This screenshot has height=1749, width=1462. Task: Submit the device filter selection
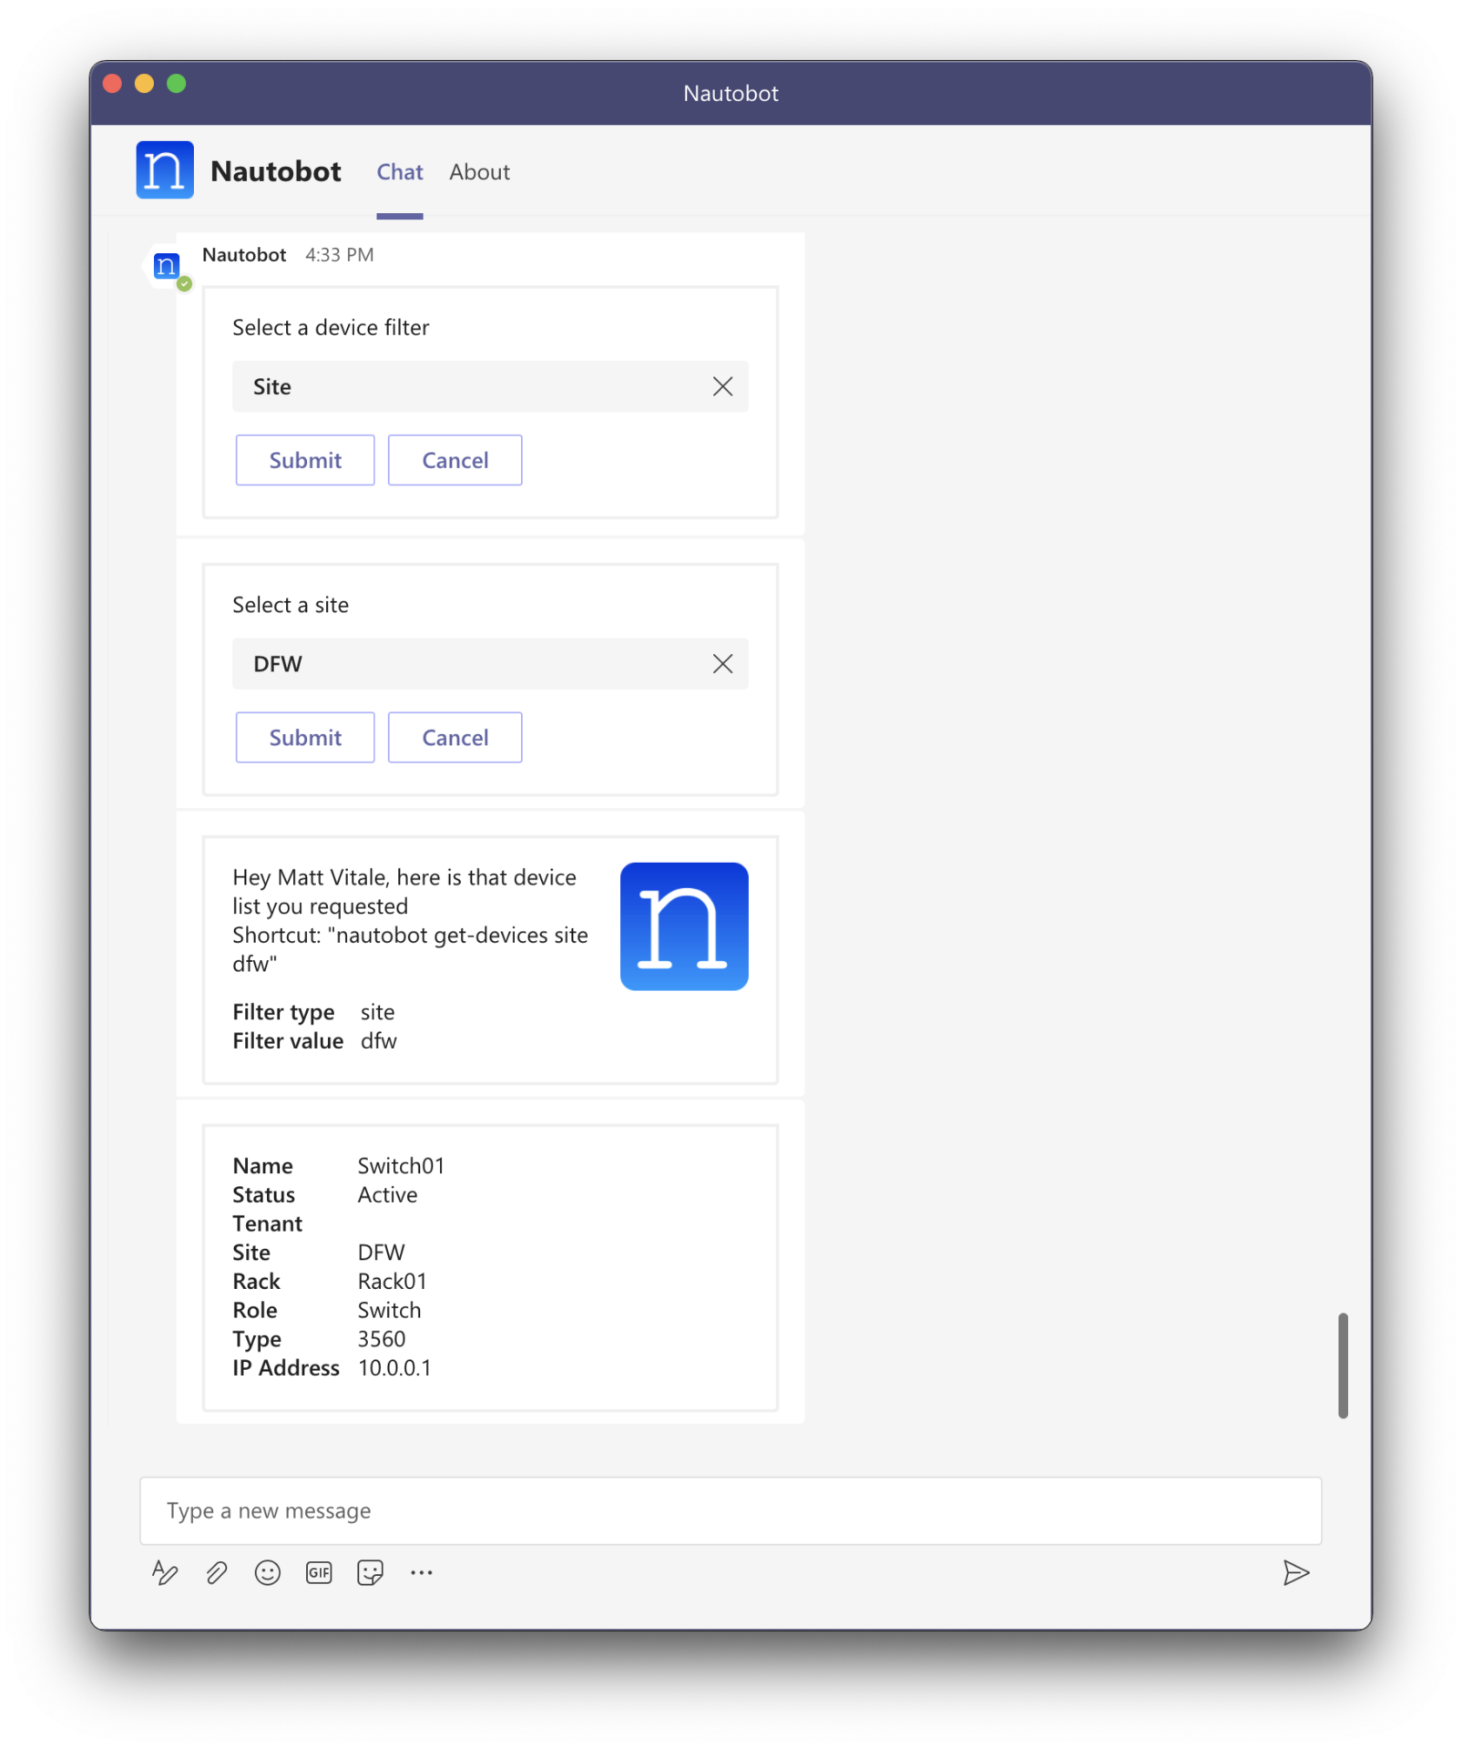click(305, 460)
